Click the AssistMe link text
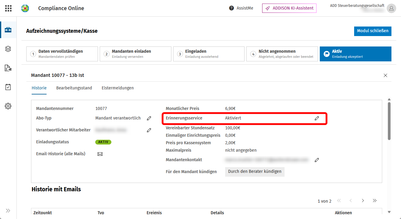401x219 pixels. [x=245, y=8]
